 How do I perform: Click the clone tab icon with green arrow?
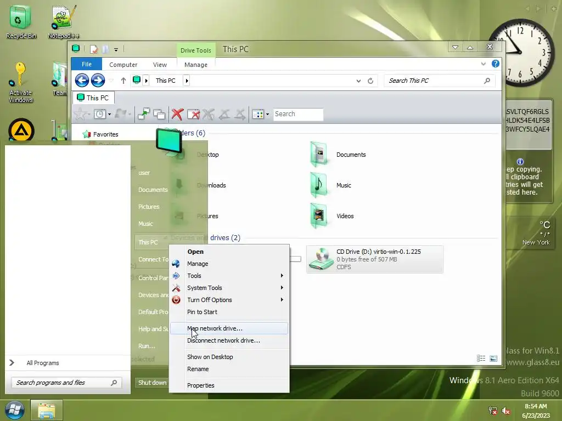144,114
